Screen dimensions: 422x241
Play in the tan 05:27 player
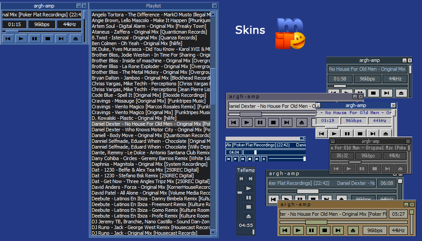pos(298,230)
